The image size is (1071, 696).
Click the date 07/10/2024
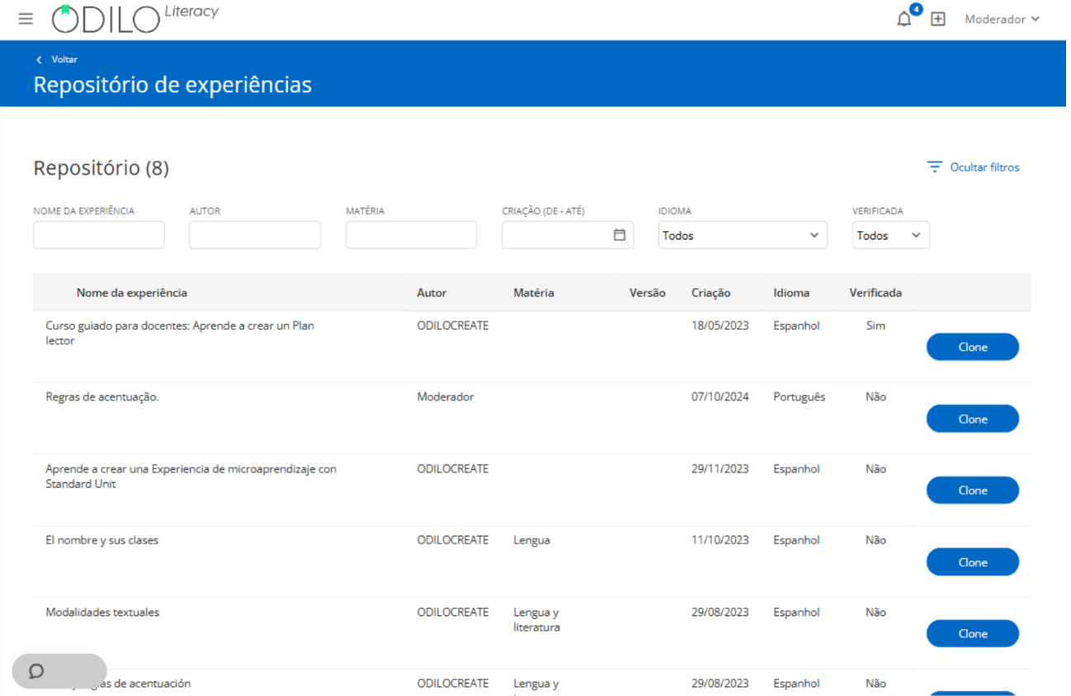[720, 397]
